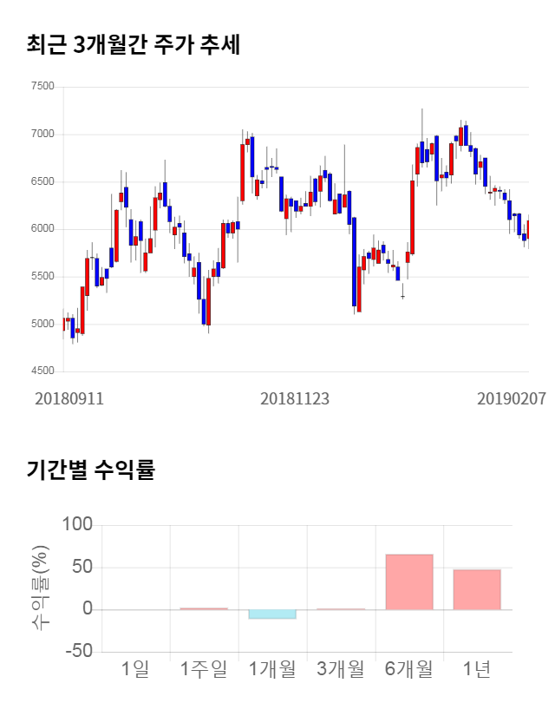Click the 1개월 negative return bar
Screen dimensions: 555x703
272,614
